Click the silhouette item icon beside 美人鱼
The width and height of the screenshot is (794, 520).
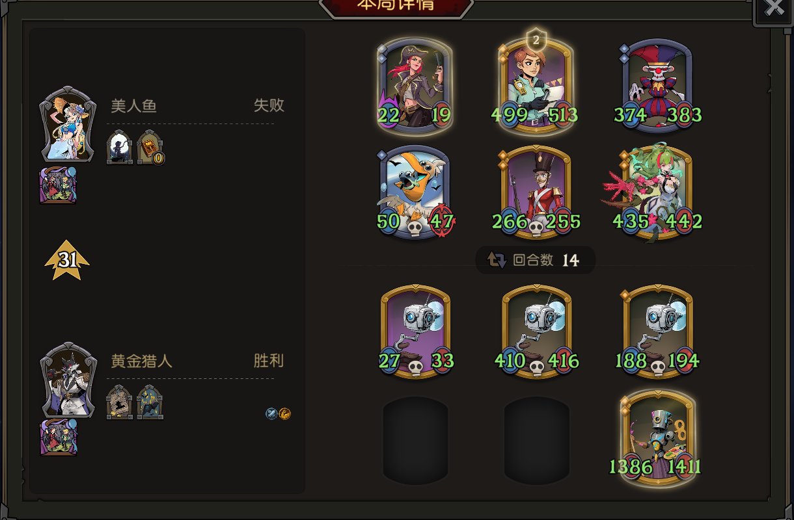click(120, 147)
